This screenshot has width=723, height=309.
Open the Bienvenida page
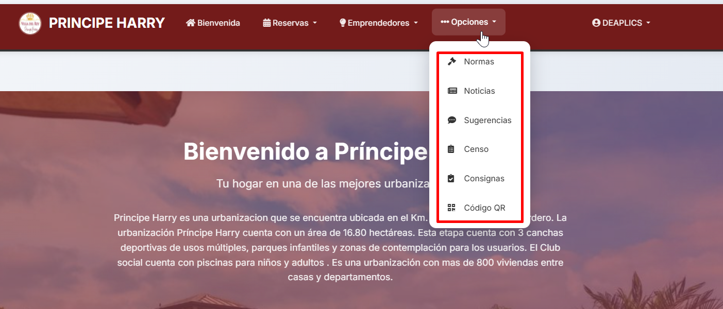tap(212, 23)
